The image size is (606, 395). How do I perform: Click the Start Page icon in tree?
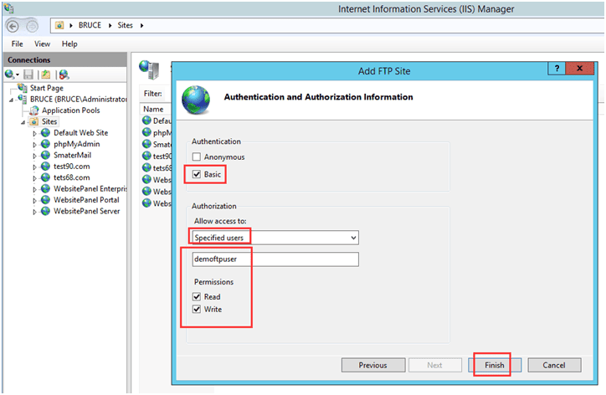(x=22, y=88)
